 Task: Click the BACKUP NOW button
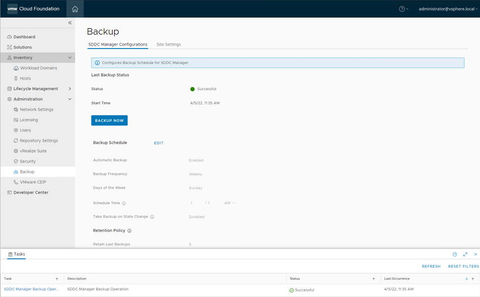click(x=109, y=121)
